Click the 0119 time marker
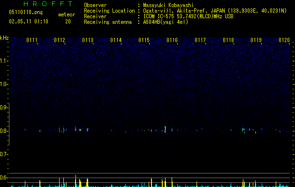Screen dimensions: 295x187 tap(256, 40)
